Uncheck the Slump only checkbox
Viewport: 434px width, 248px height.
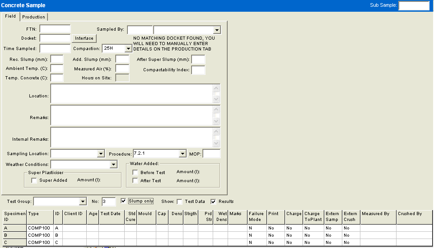click(124, 201)
